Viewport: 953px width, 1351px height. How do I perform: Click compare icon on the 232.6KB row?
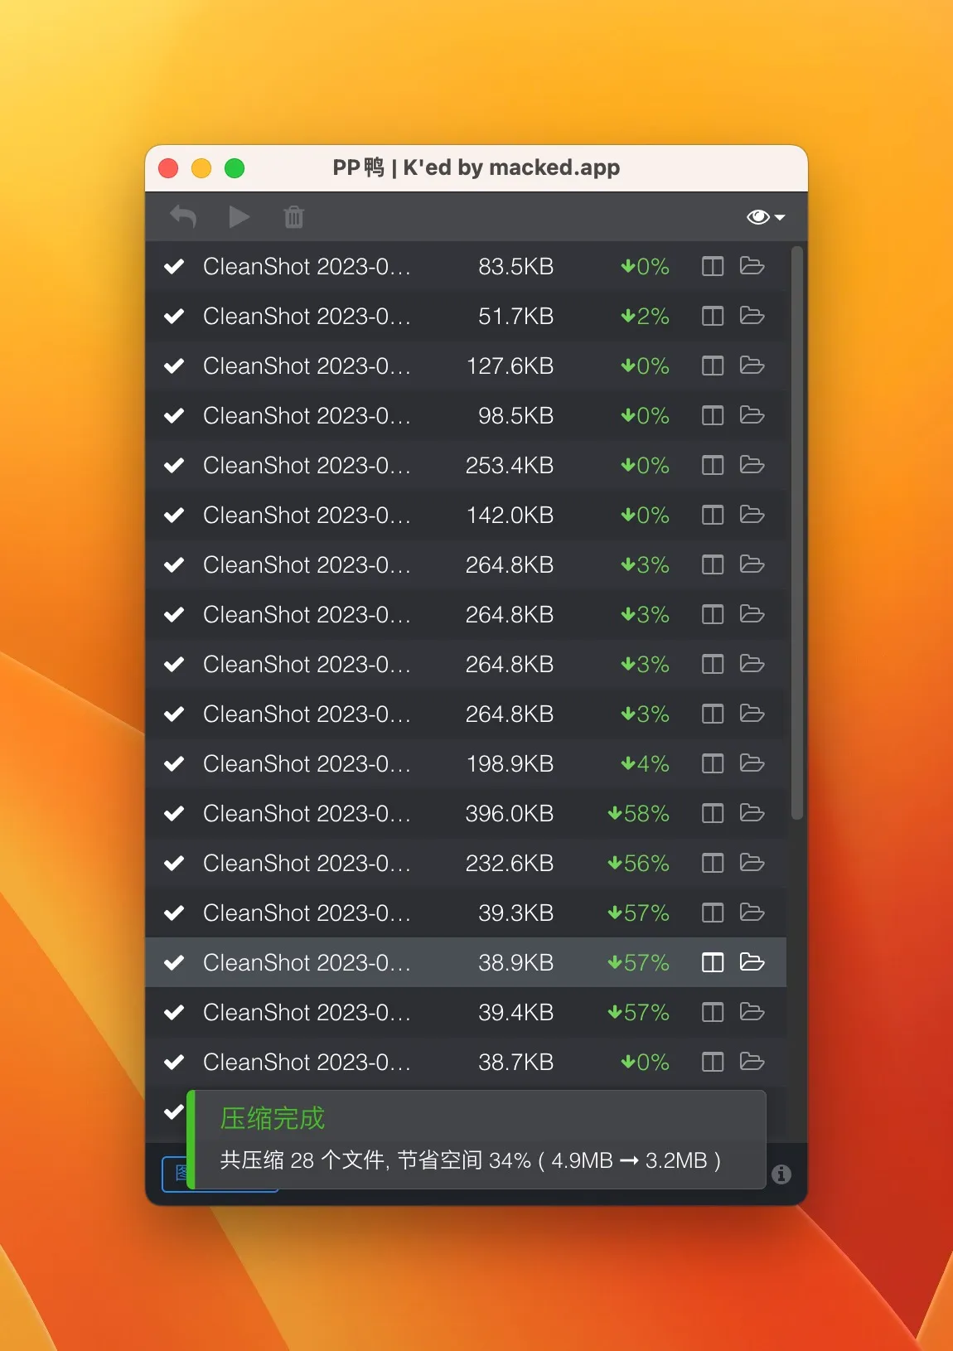click(x=712, y=864)
